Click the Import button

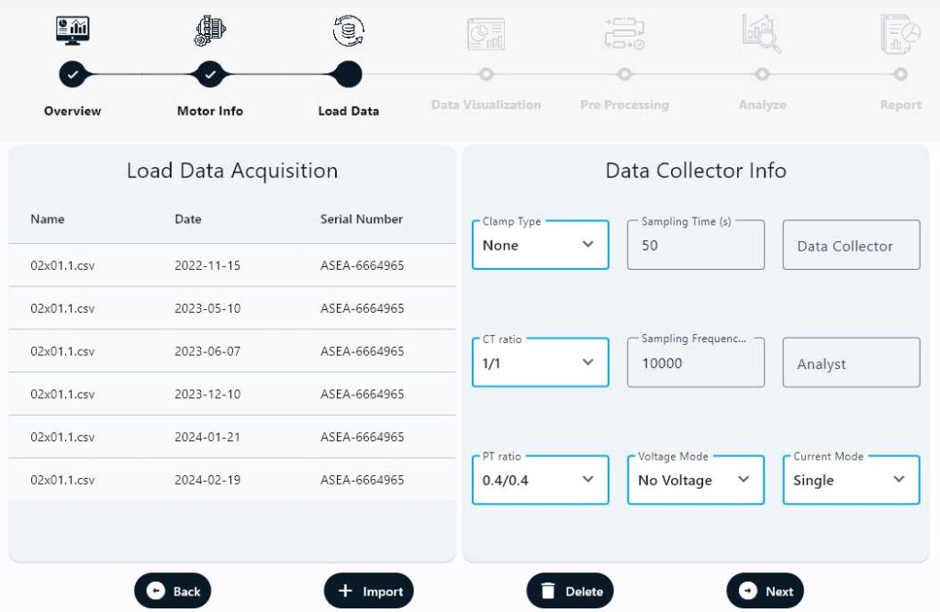click(x=369, y=591)
